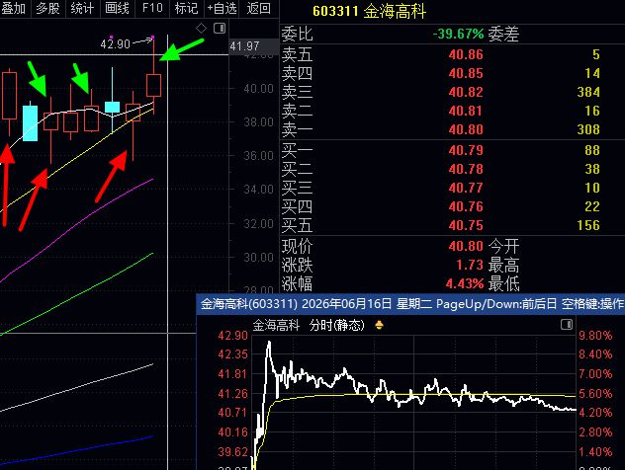The width and height of the screenshot is (625, 470).
Task: Click the 42.90 high price annotation
Action: coord(115,43)
